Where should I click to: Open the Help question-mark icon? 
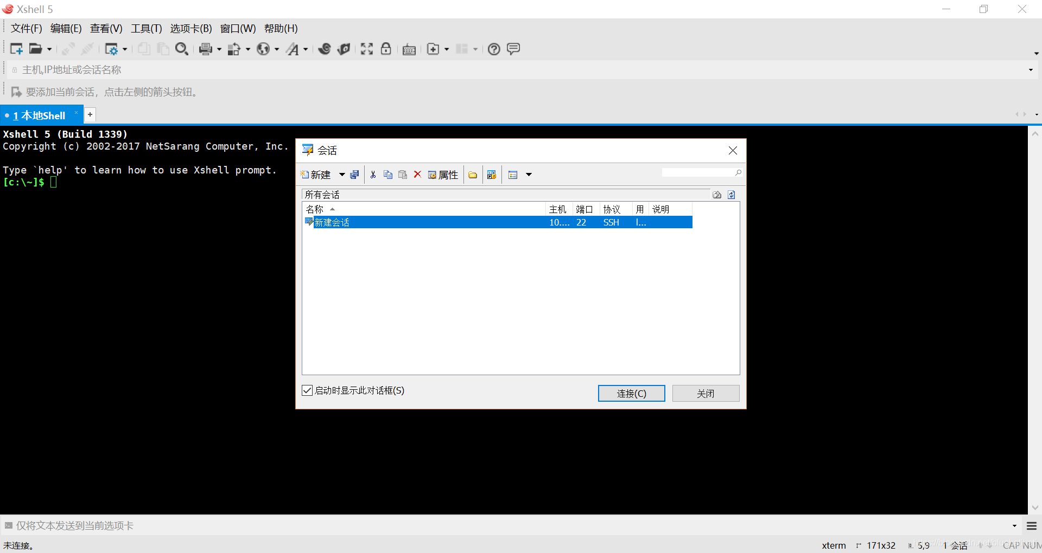coord(494,49)
